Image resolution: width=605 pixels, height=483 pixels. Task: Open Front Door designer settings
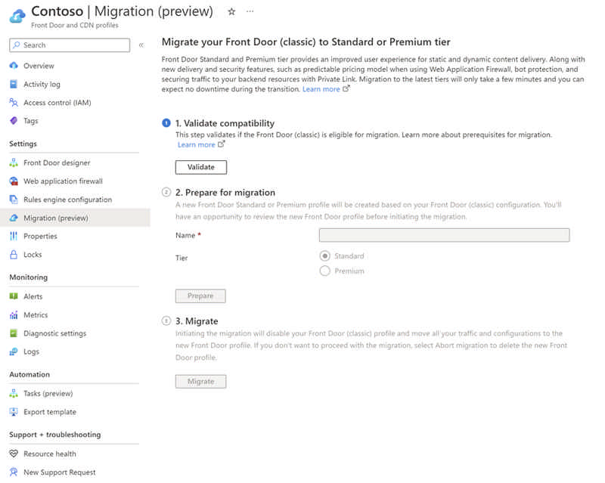(57, 163)
